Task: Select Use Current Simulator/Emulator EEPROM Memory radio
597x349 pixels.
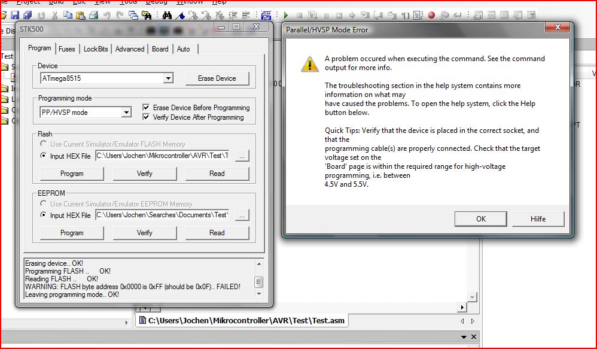Action: pyautogui.click(x=44, y=204)
